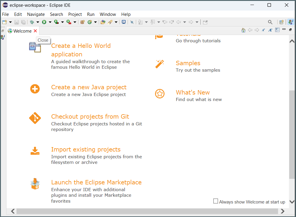Click the Pin Editor toolbar icon

click(205, 22)
